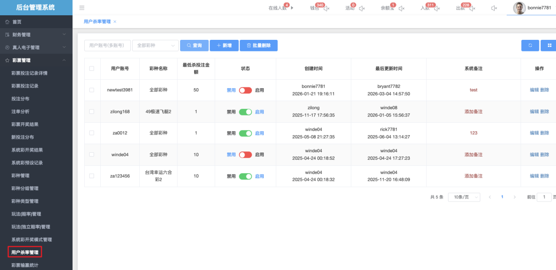The height and width of the screenshot is (270, 556).
Task: Click the hamburger menu collapse icon
Action: point(82,8)
